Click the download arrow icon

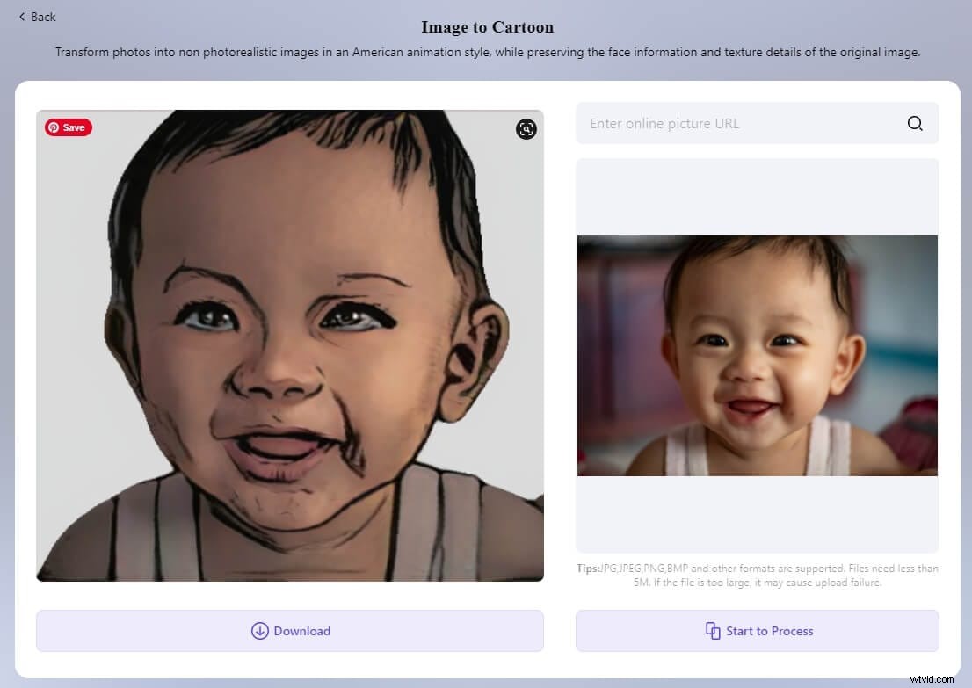point(260,631)
